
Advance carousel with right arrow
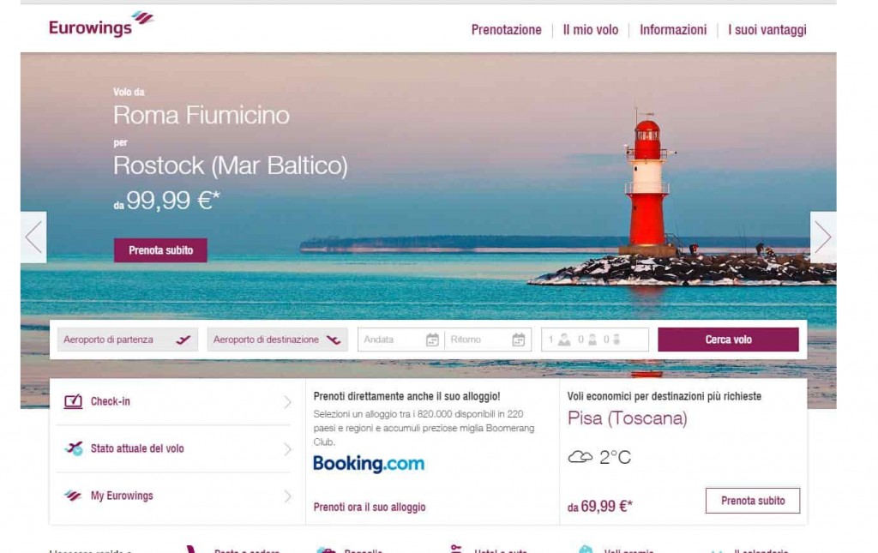823,237
